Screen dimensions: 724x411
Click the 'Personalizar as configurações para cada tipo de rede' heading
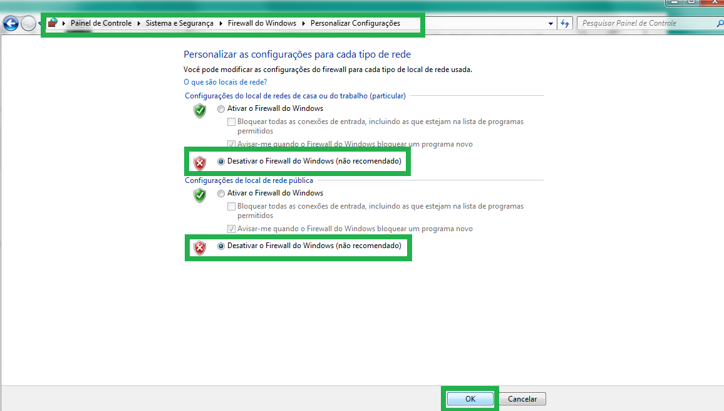(x=297, y=54)
